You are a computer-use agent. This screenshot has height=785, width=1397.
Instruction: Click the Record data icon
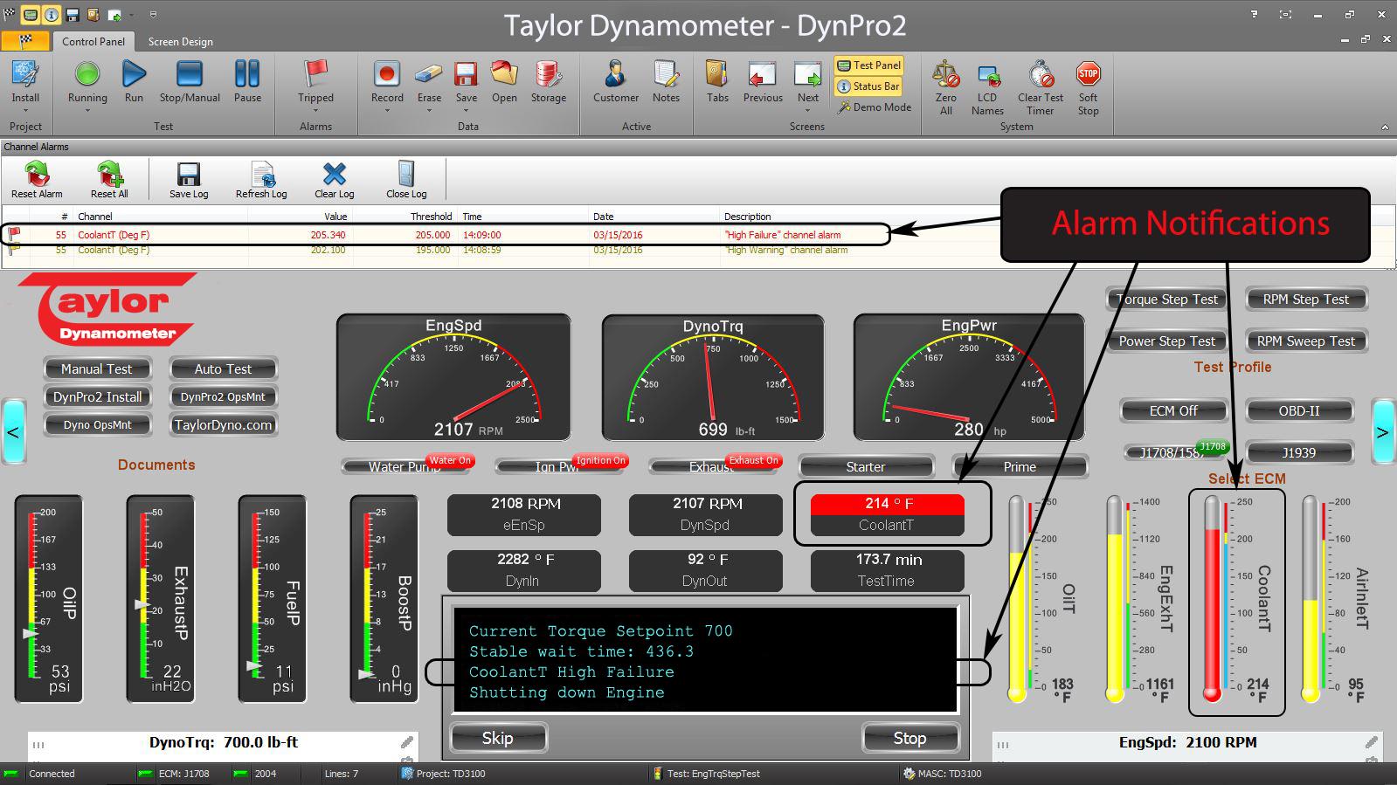(387, 74)
